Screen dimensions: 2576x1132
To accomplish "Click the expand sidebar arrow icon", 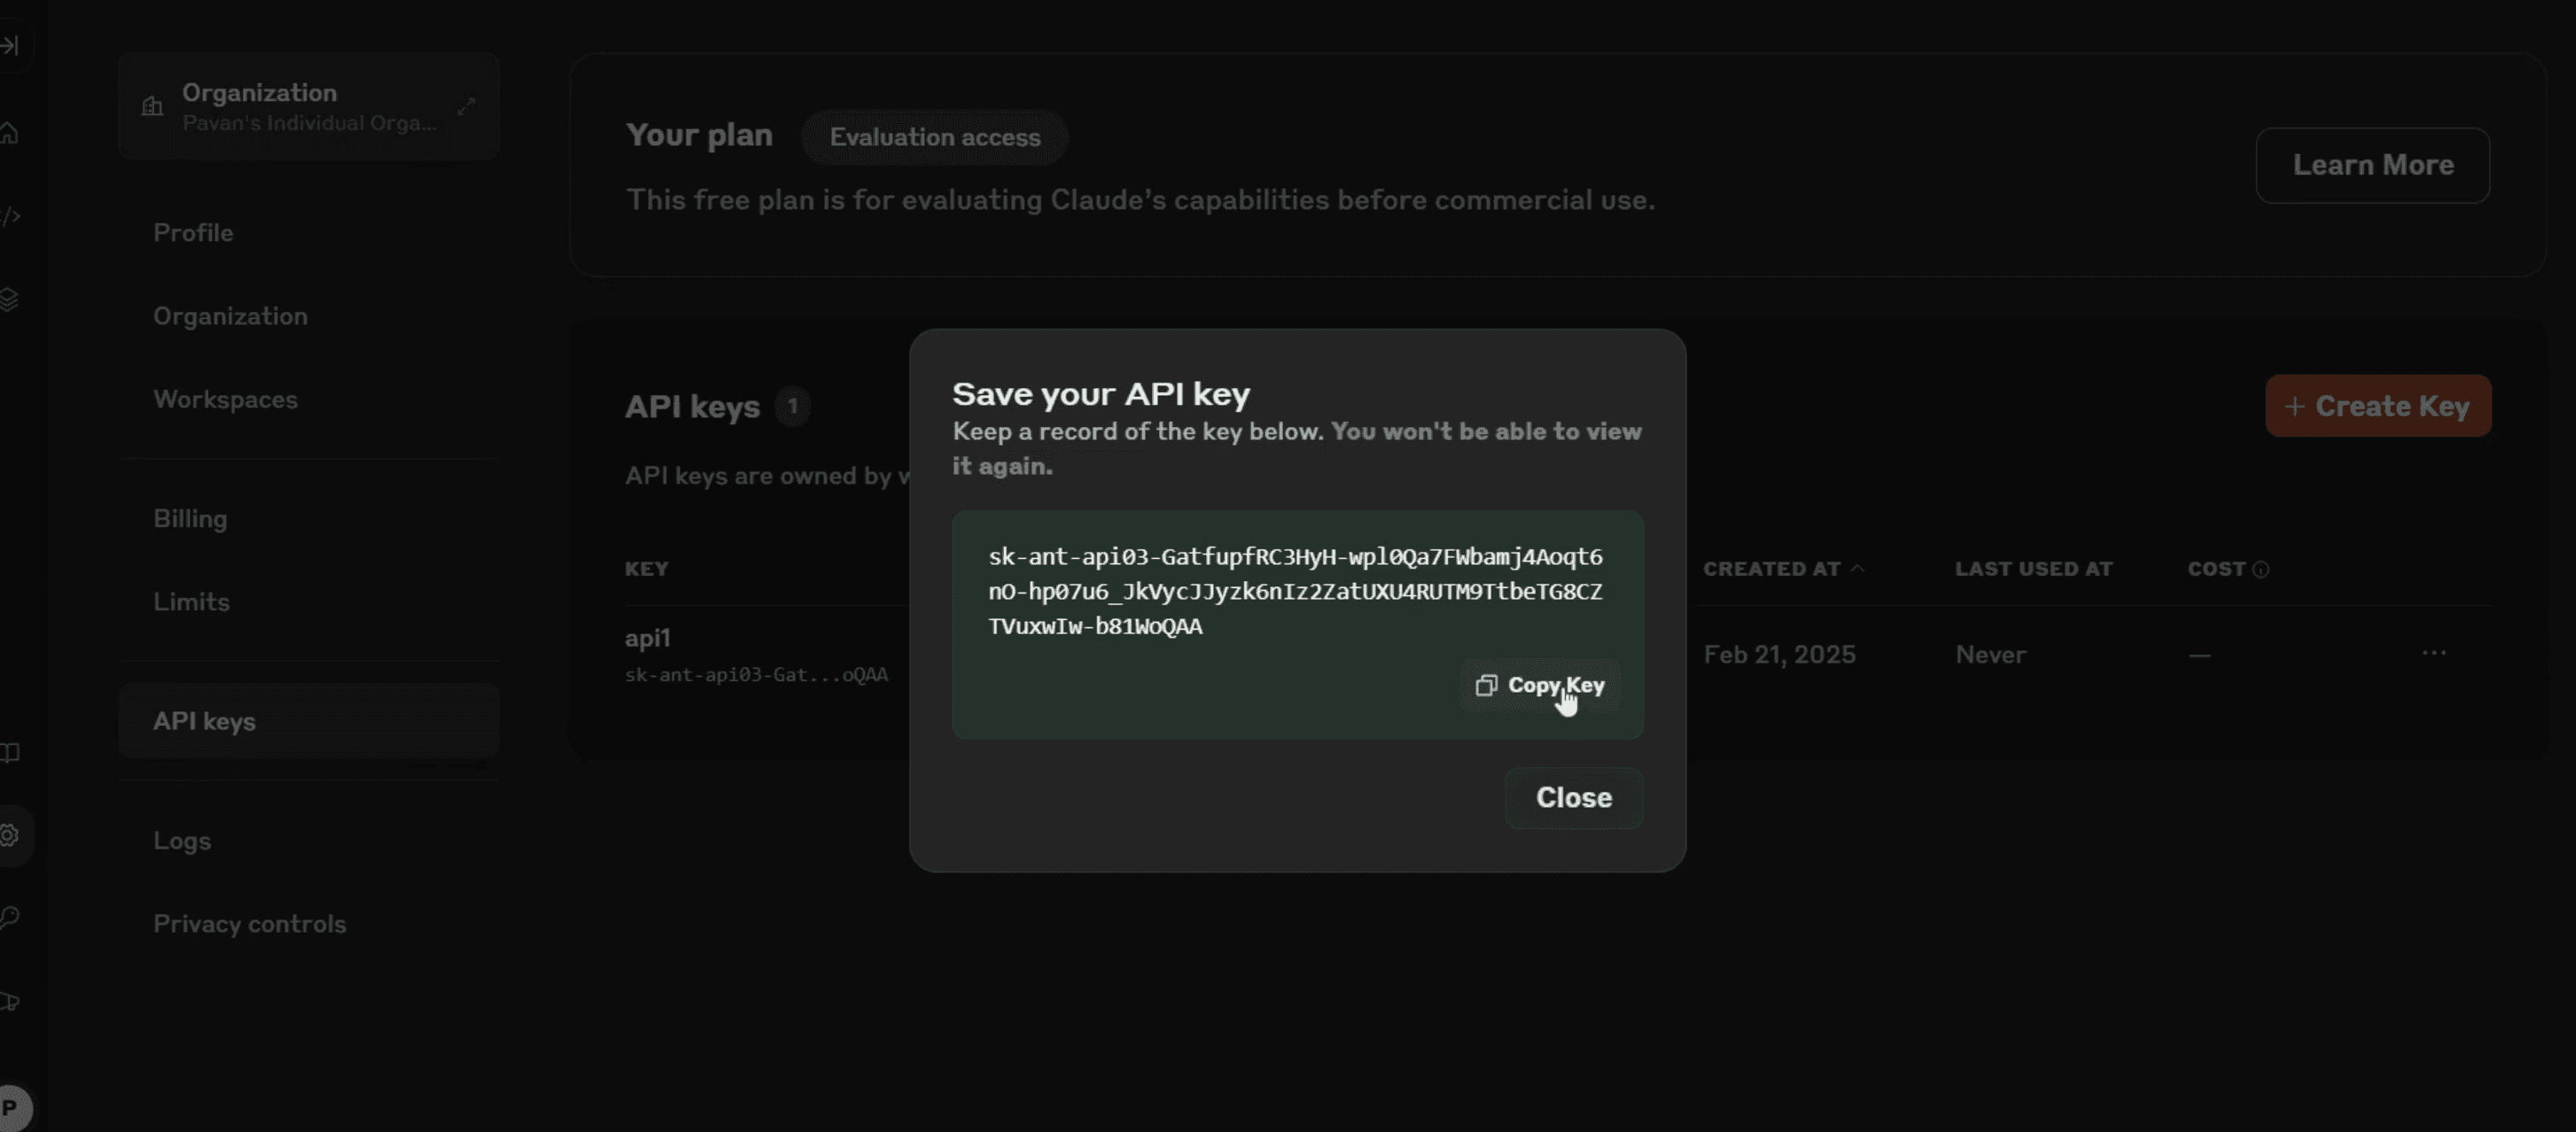I will pyautogui.click(x=10, y=46).
